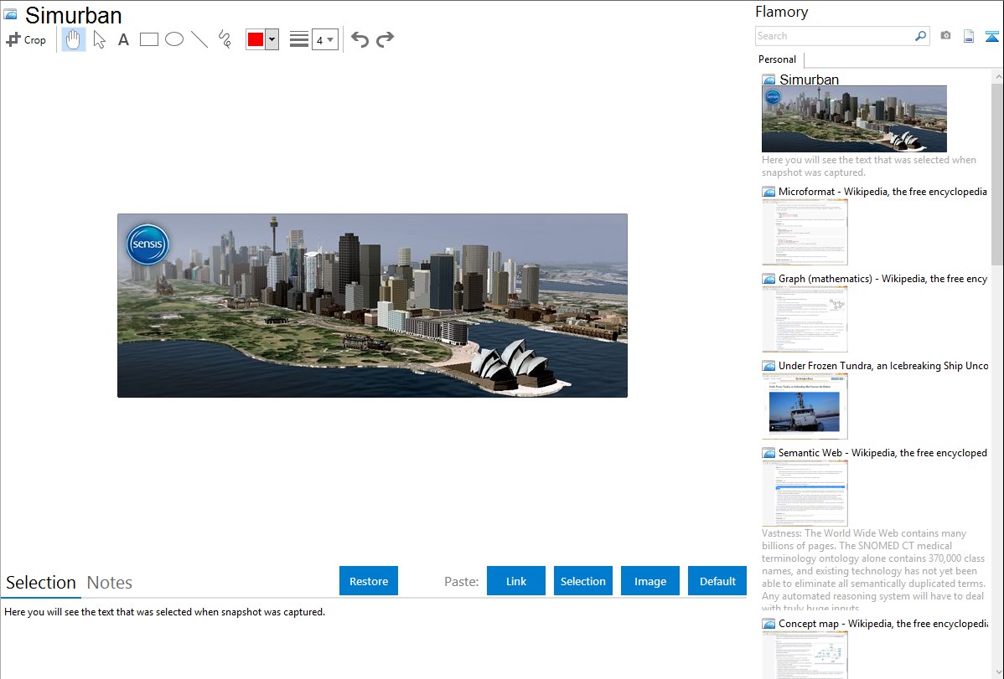Choose the freehand scribble tool
The width and height of the screenshot is (1004, 679).
(225, 39)
